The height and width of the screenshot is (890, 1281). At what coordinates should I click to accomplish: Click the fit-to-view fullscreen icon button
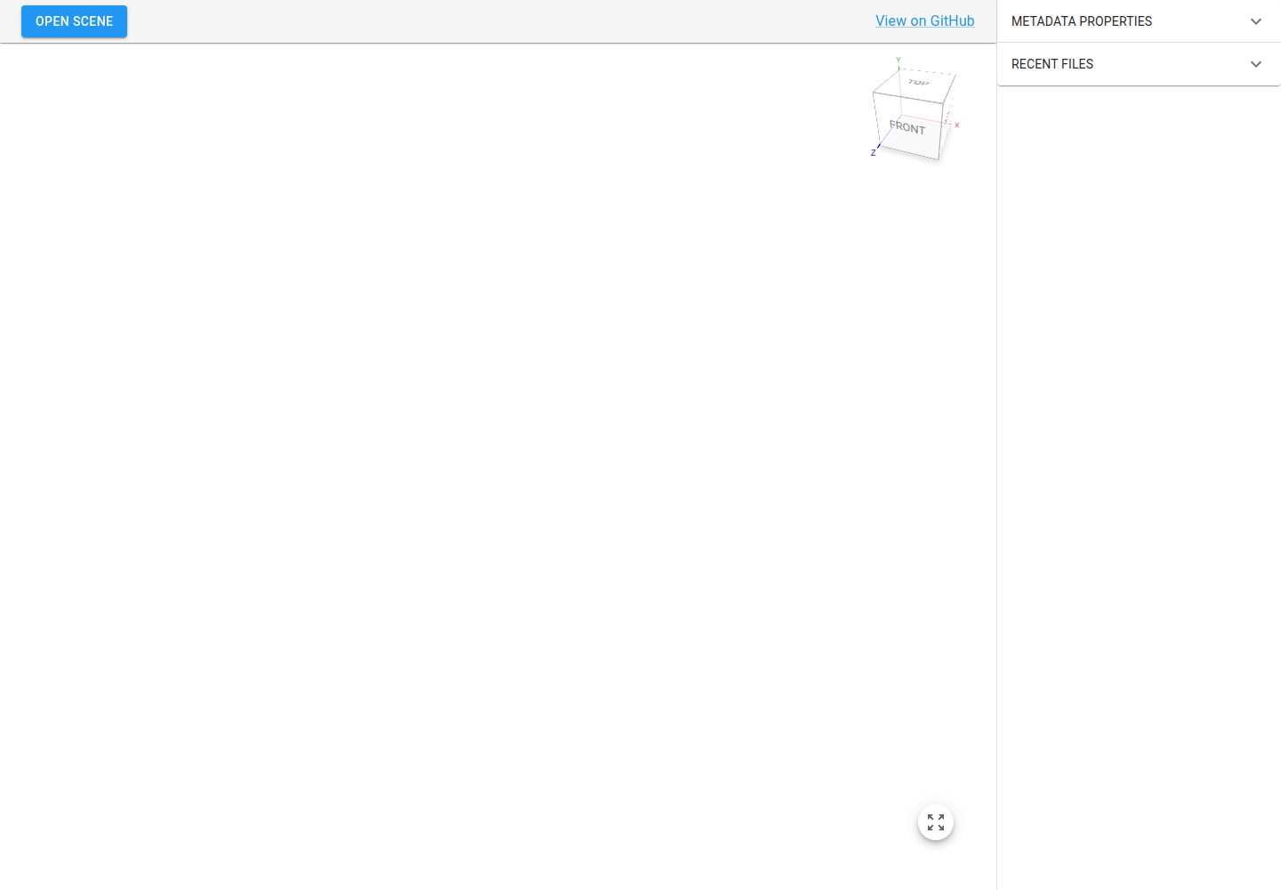tap(936, 822)
